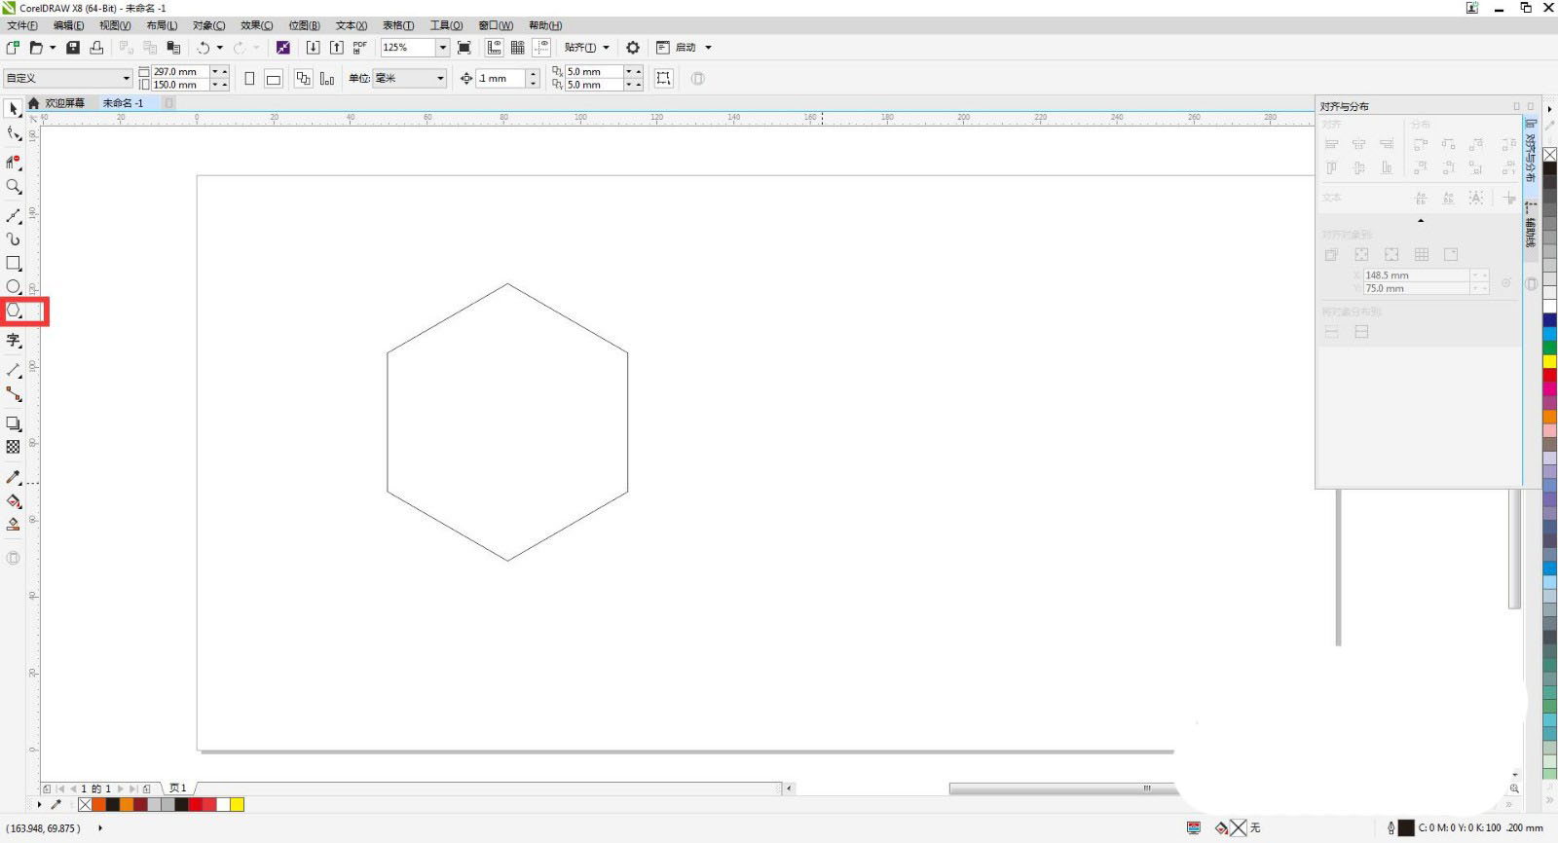Toggle landscape page orientation
Screen dimensions: 1558x843
coord(274,79)
